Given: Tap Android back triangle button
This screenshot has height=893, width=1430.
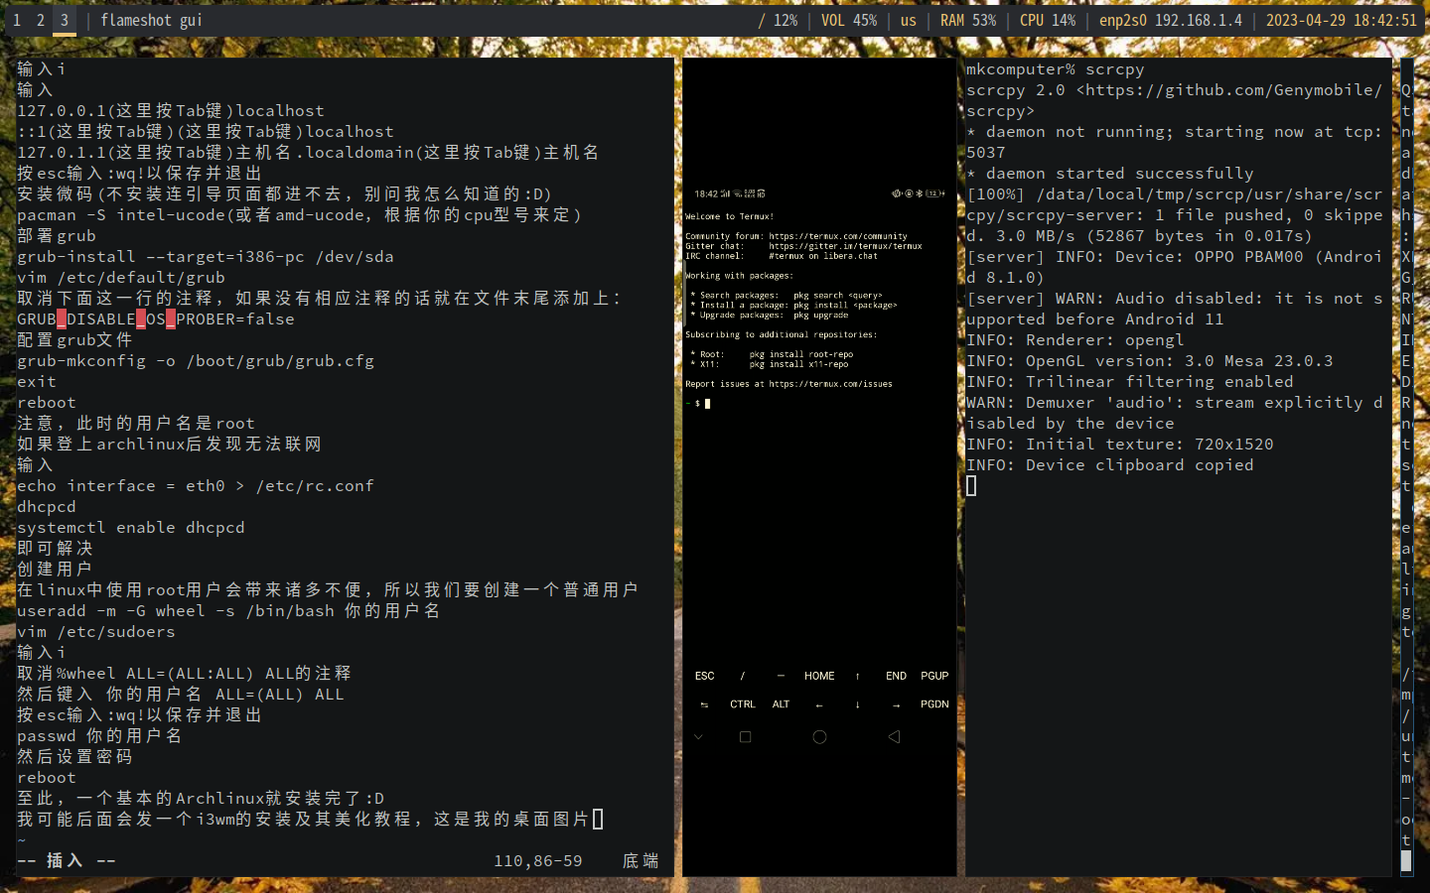Looking at the screenshot, I should tap(894, 737).
